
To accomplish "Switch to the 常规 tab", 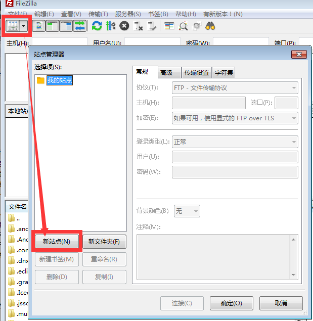I will [x=145, y=72].
